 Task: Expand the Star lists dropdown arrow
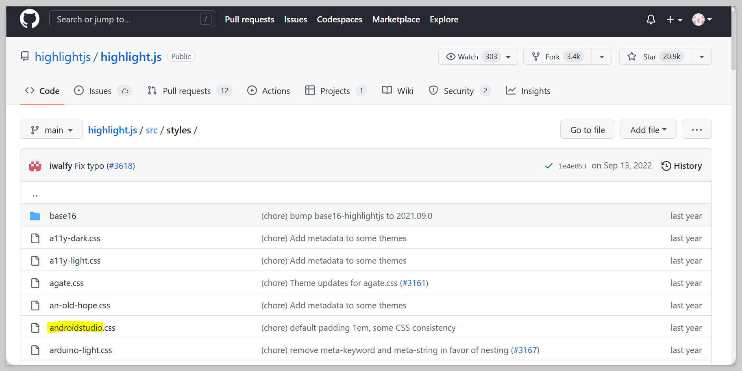click(x=702, y=57)
